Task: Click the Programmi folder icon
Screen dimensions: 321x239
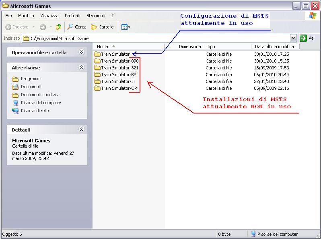Action: [x=15, y=79]
